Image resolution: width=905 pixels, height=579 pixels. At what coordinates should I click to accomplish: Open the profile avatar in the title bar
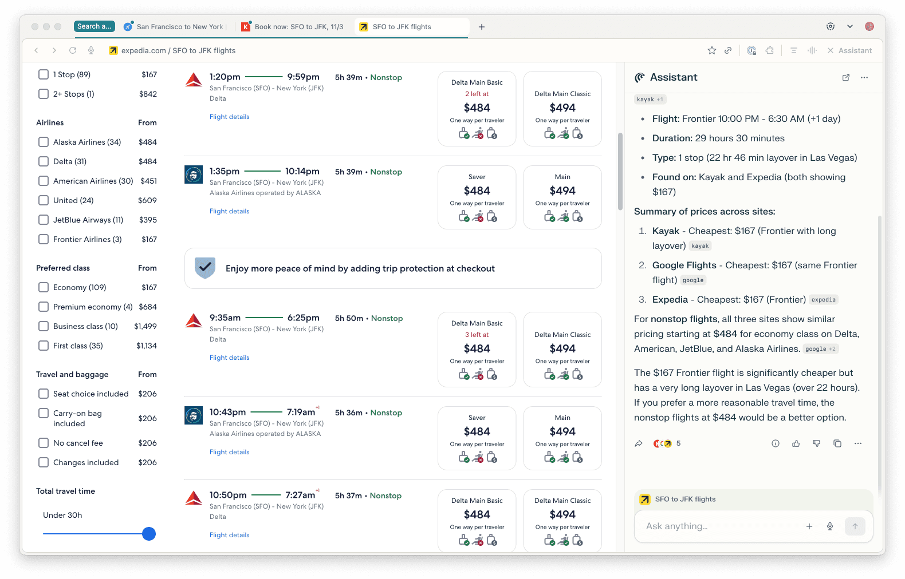pos(869,26)
